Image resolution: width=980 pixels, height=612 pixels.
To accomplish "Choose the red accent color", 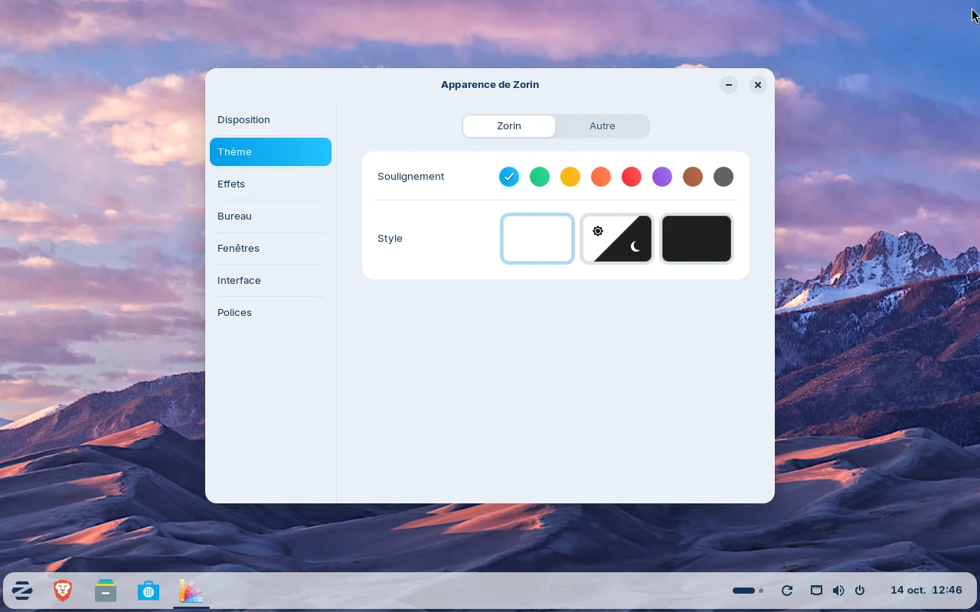I will tap(632, 177).
